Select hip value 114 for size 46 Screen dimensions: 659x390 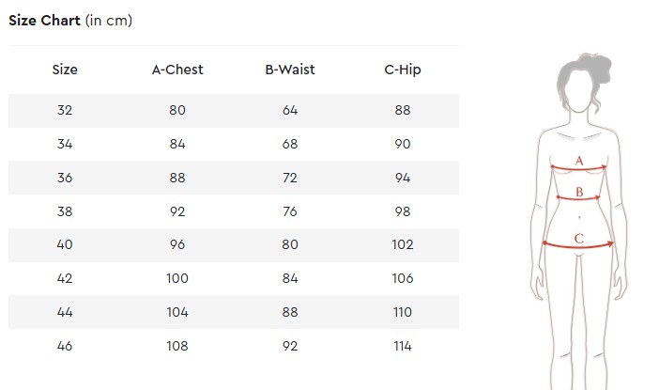(403, 346)
